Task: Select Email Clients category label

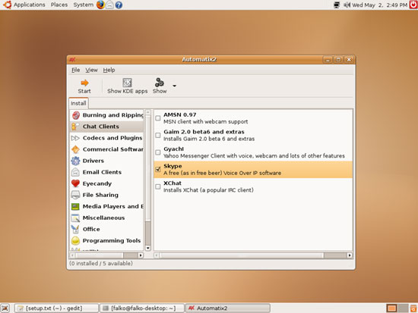Action: 102,172
